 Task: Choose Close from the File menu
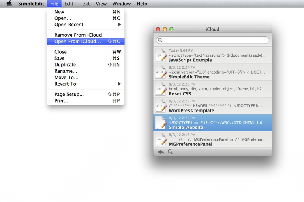click(x=86, y=52)
